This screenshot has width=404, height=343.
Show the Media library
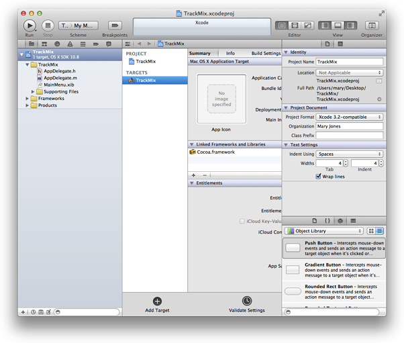point(353,221)
